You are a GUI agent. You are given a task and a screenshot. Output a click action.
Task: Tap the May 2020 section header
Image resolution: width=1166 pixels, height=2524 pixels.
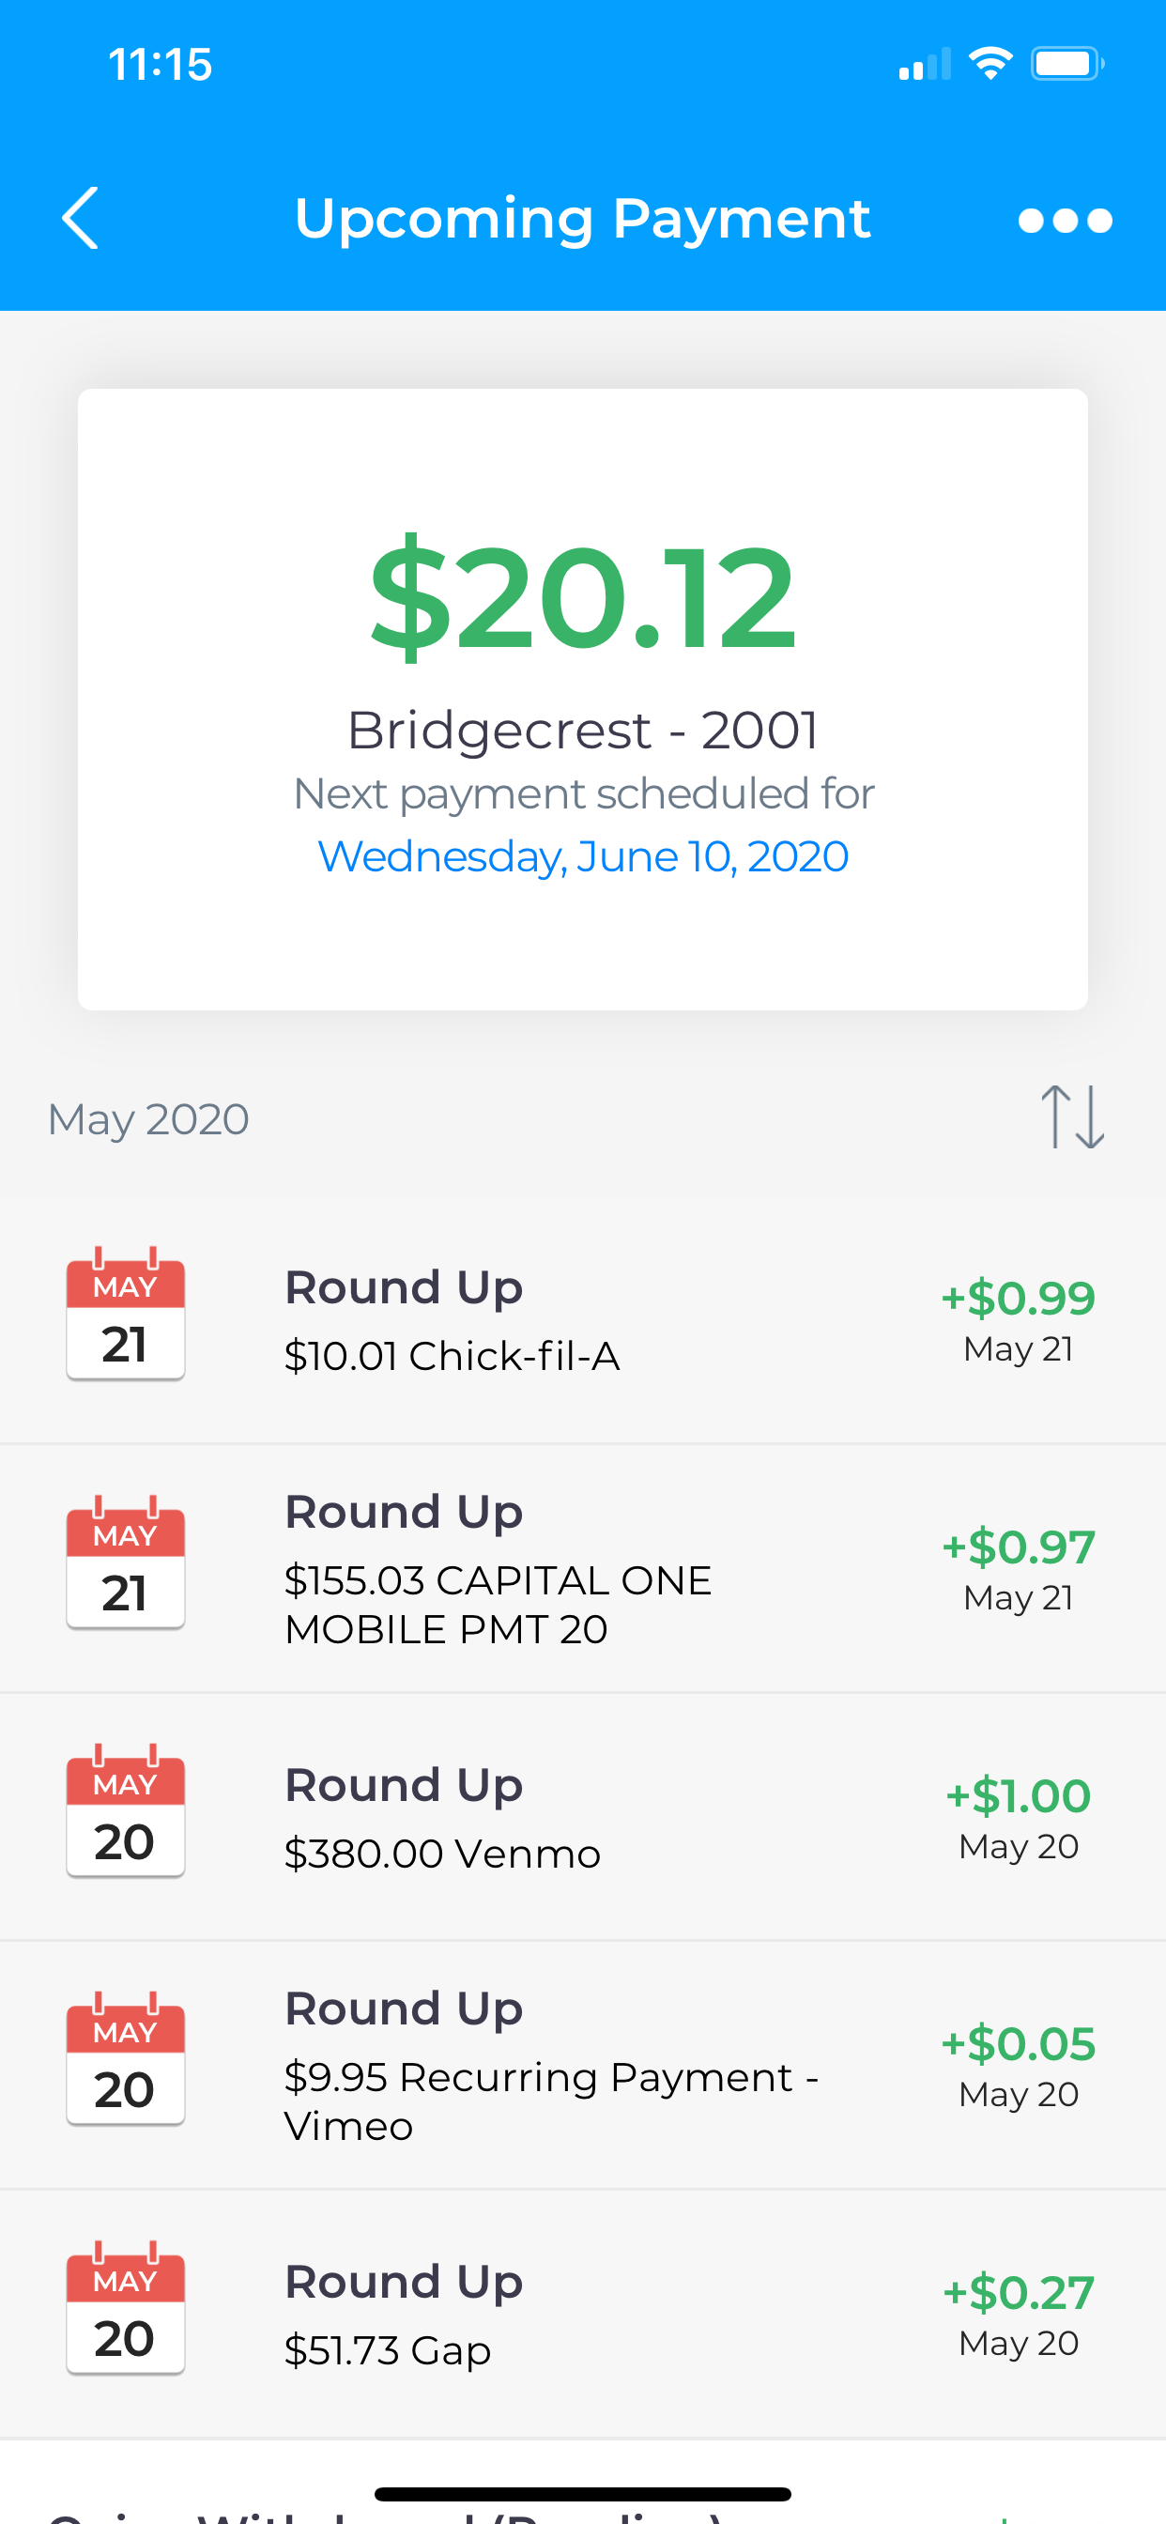tap(149, 1119)
